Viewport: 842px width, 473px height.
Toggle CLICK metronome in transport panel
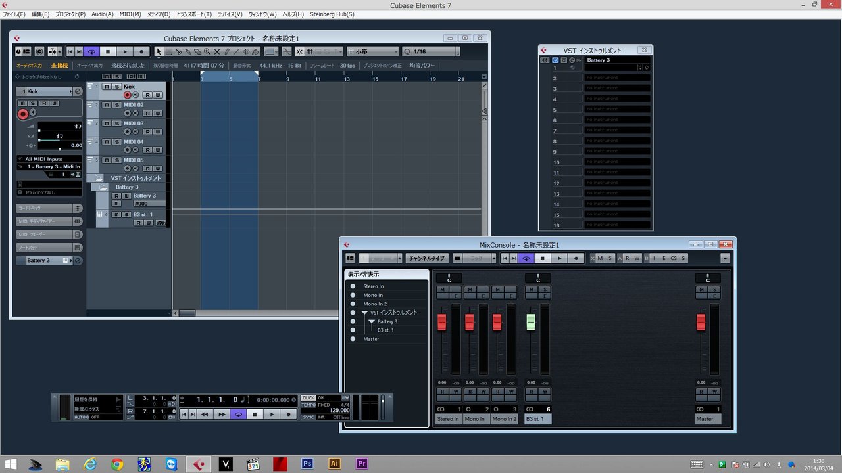pos(309,398)
